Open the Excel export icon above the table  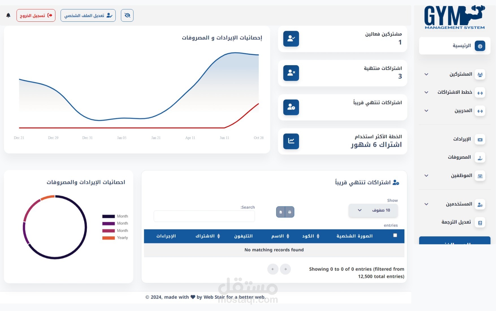pyautogui.click(x=281, y=212)
